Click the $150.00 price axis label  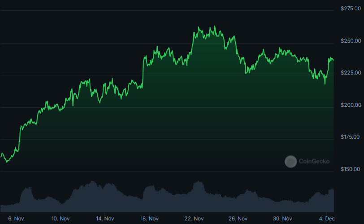(x=350, y=169)
